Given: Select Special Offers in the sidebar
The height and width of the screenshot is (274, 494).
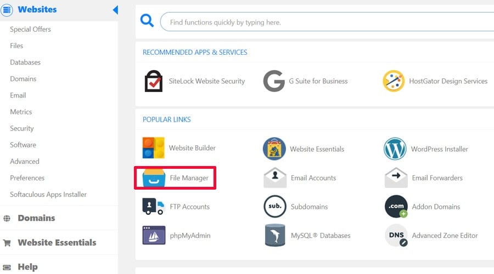Looking at the screenshot, I should coord(30,29).
